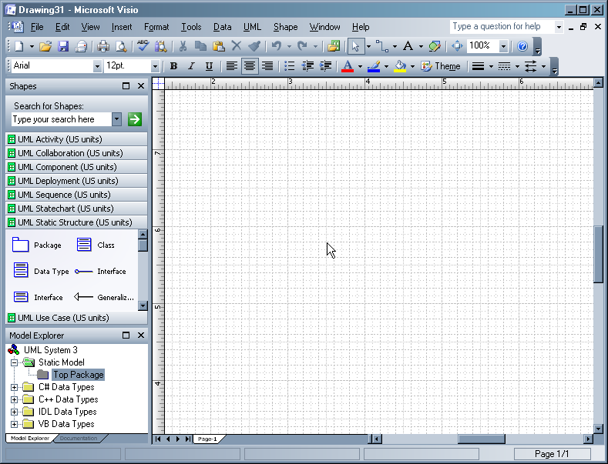Open the UML menu

click(x=252, y=27)
